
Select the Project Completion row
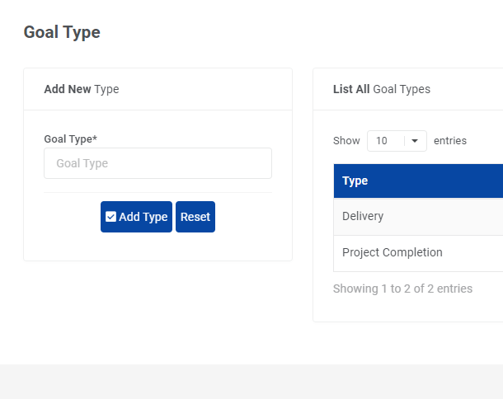393,252
